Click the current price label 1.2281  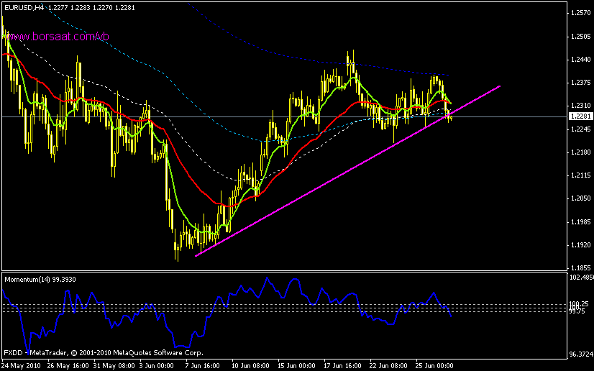tap(580, 116)
